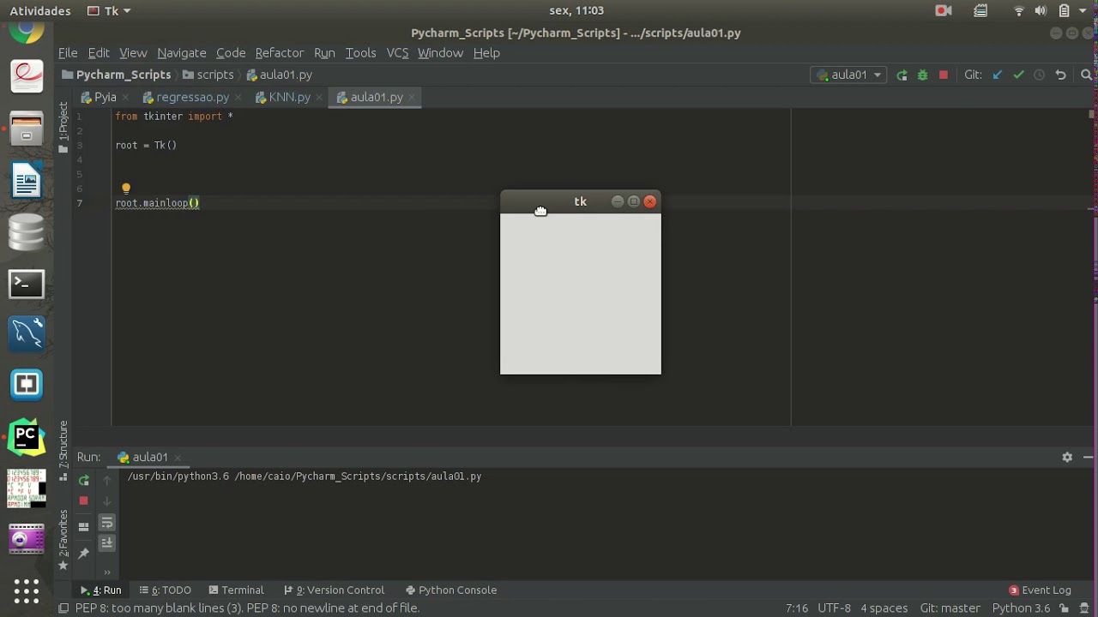Viewport: 1098px width, 617px height.
Task: Open the Run menu
Action: 324,53
